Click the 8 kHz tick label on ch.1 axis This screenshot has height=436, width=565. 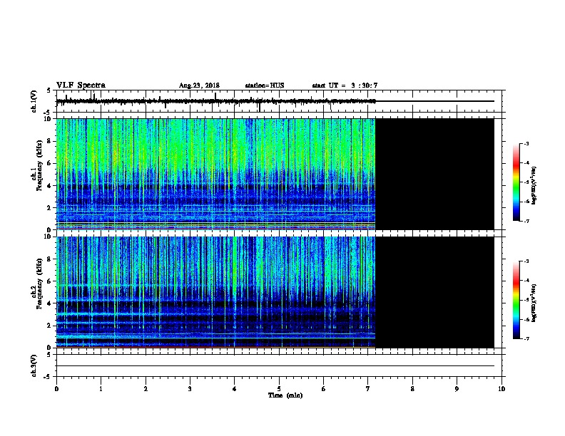pos(49,141)
